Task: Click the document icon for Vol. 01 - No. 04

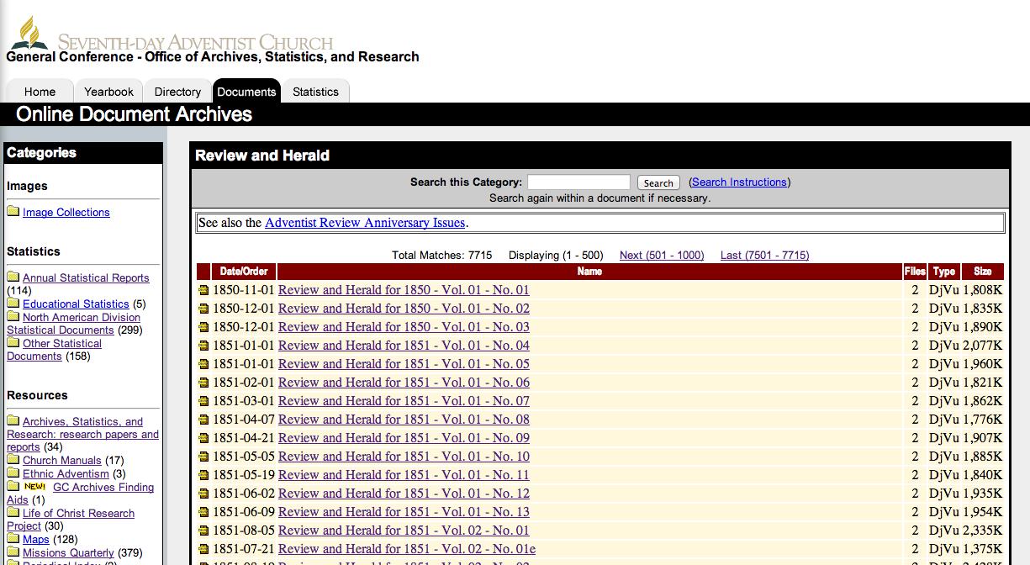Action: click(203, 346)
